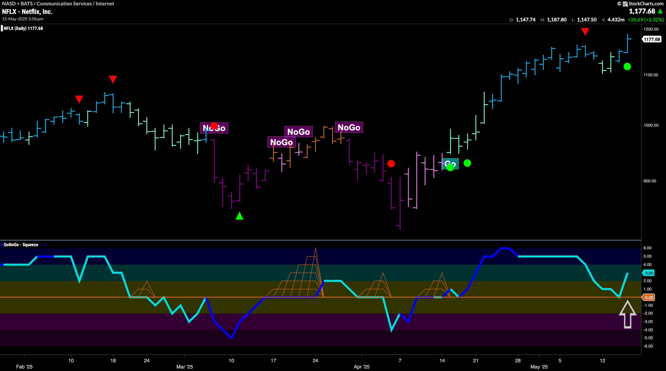Click the May '25 date axis label

[539, 367]
